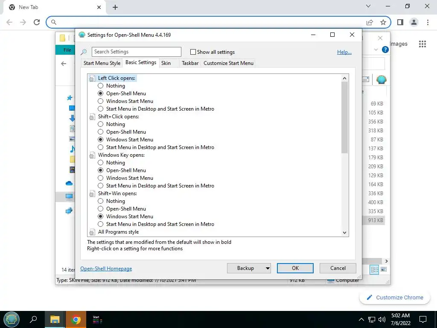Open the Start tiles taskbar icon
This screenshot has height=328, width=437.
click(97, 319)
